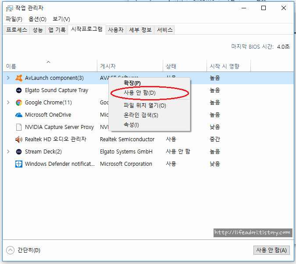Expand the AvLaunch component group
The height and width of the screenshot is (264, 296).
(8, 78)
